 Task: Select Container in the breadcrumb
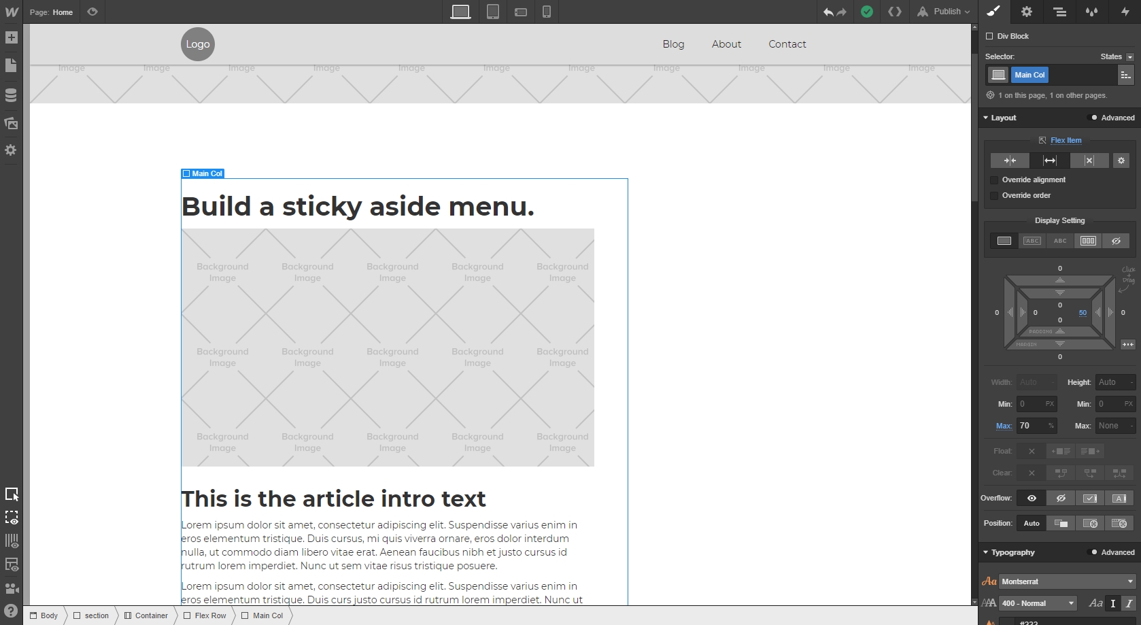coord(146,615)
